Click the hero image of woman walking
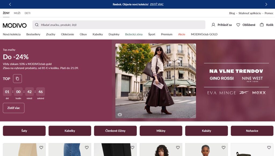Image resolution: width=275 pixels, height=156 pixels. [x=155, y=81]
